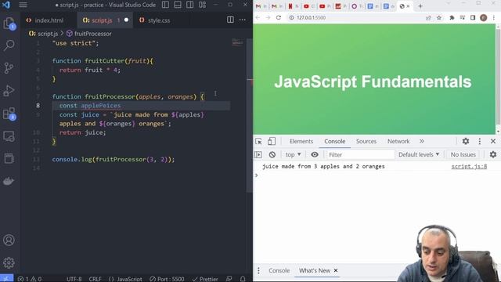Open the Source Control view
Screen dimensions: 501x282
tap(9, 68)
